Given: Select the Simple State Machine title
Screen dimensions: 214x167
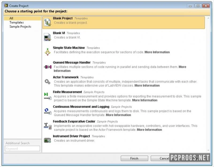Looking at the screenshot, I should pyautogui.click(x=69, y=48).
